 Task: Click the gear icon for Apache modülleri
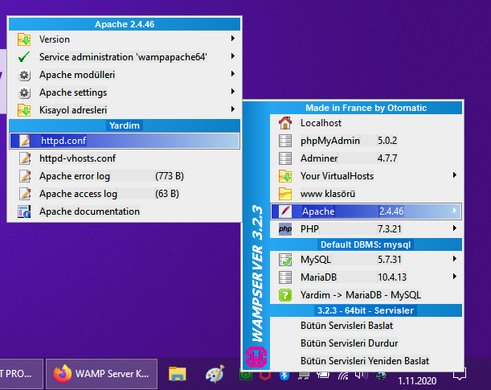24,75
